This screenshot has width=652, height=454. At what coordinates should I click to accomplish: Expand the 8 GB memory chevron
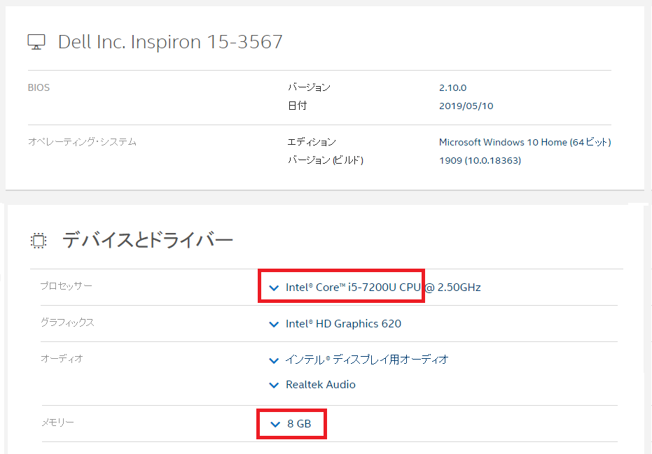tap(274, 424)
